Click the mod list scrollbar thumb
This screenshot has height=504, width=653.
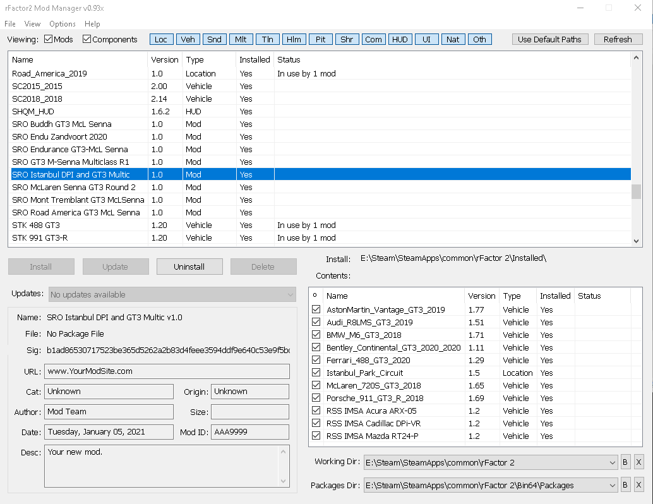[636, 192]
